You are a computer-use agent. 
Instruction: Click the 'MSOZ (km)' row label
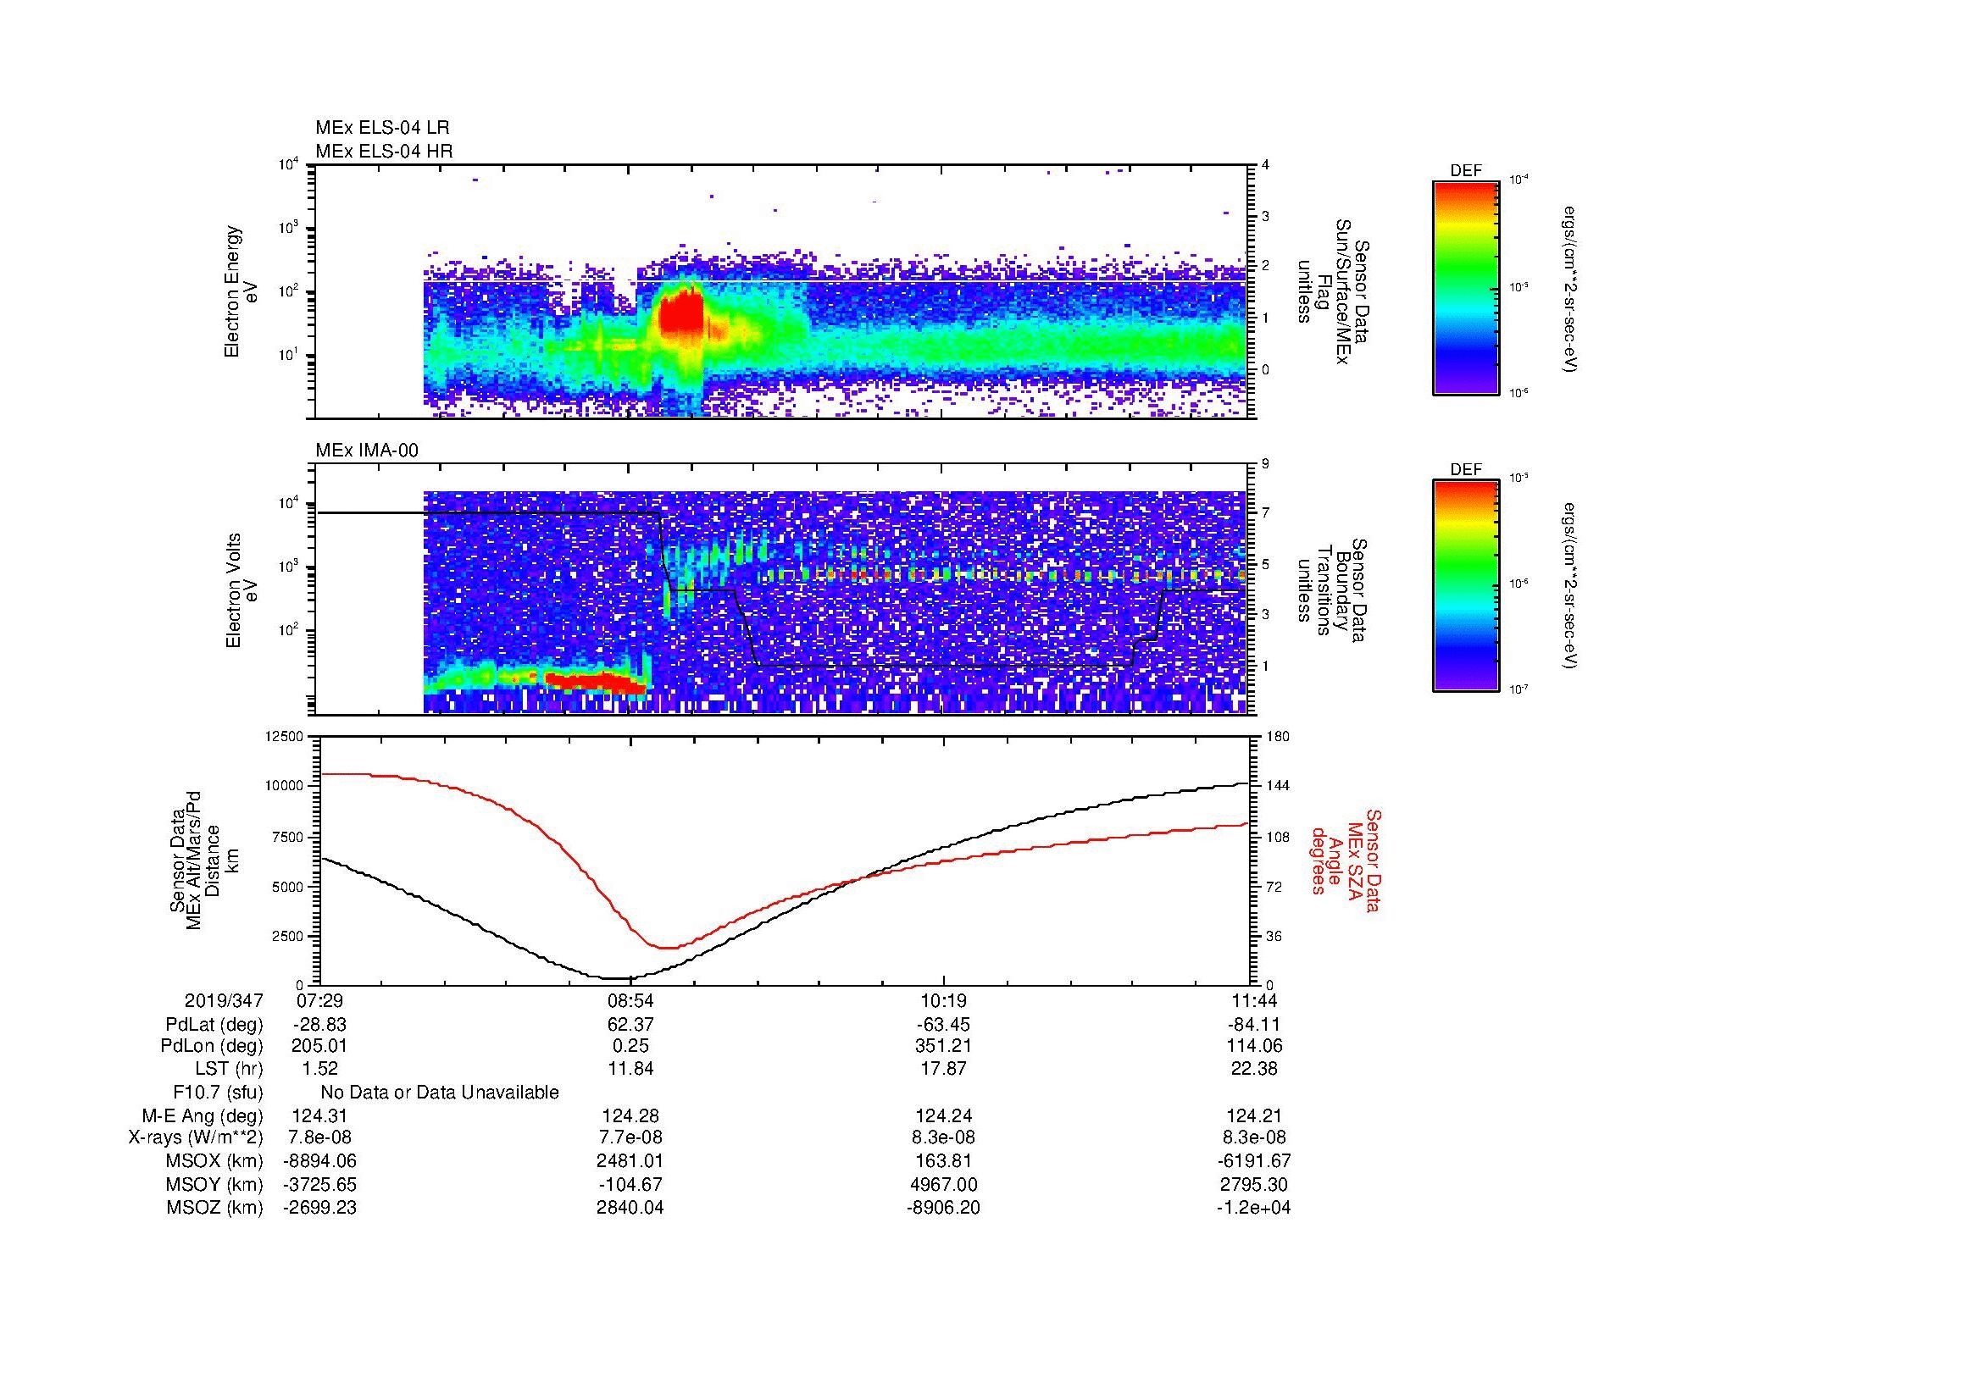pyautogui.click(x=215, y=1208)
